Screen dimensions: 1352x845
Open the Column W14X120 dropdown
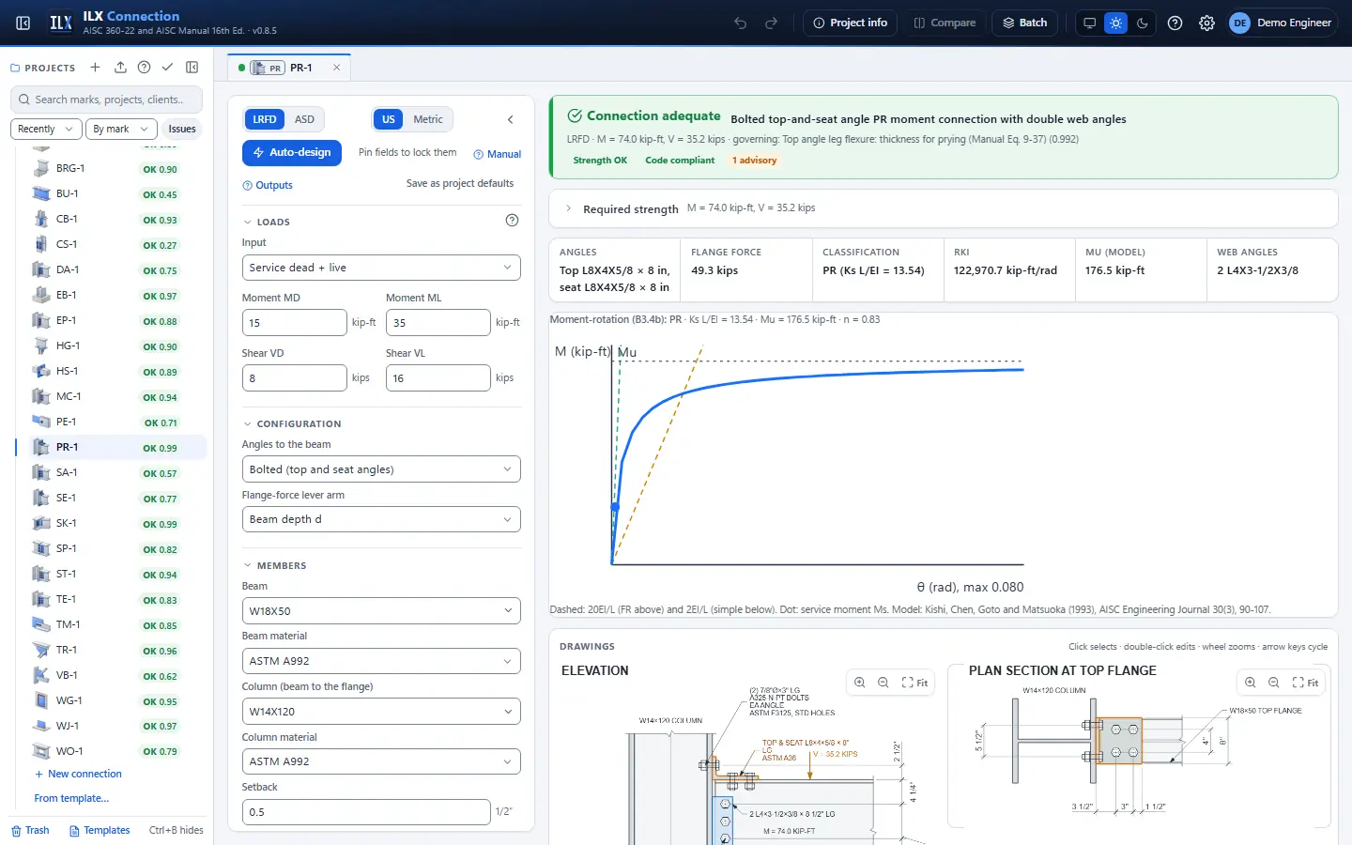coord(381,712)
